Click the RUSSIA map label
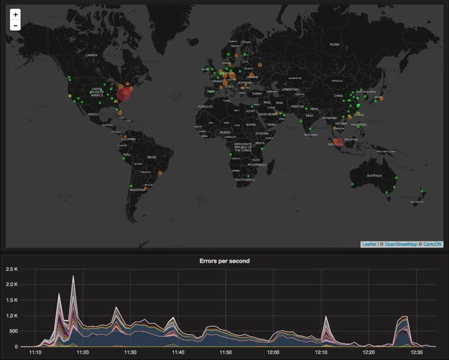449x360 pixels. tap(335, 45)
